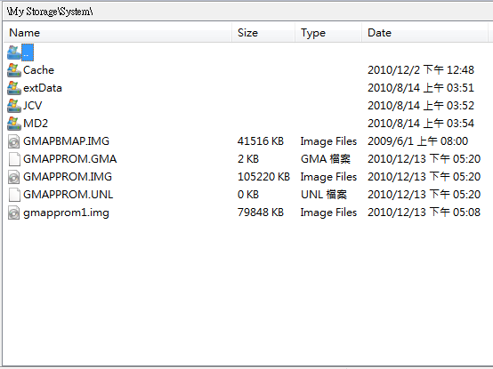
Task: Select the GMAPPROM.UNL file name
Action: pos(68,195)
